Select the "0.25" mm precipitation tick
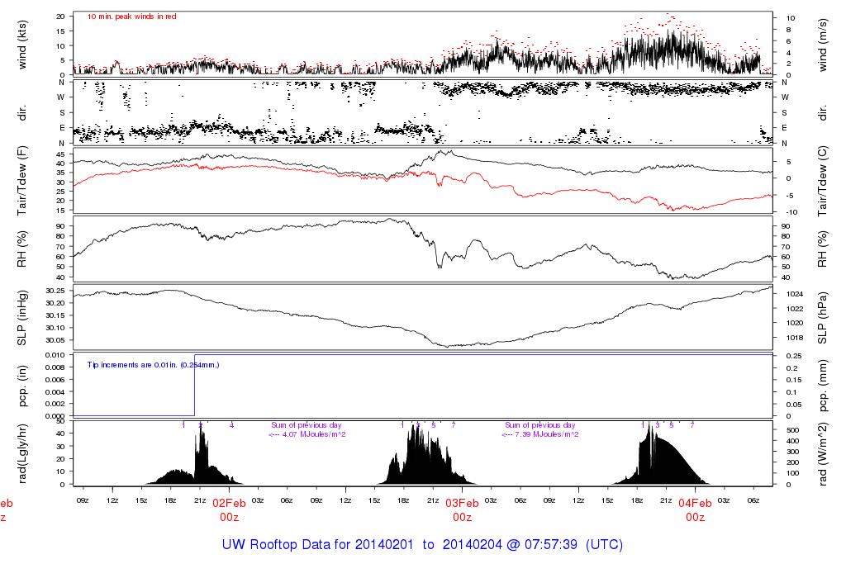This screenshot has width=846, height=578. pos(792,357)
